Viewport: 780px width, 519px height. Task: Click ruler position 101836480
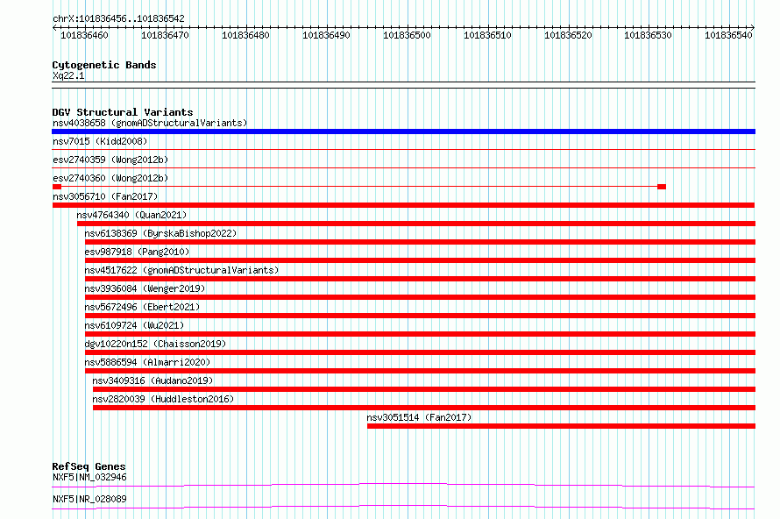click(x=245, y=35)
